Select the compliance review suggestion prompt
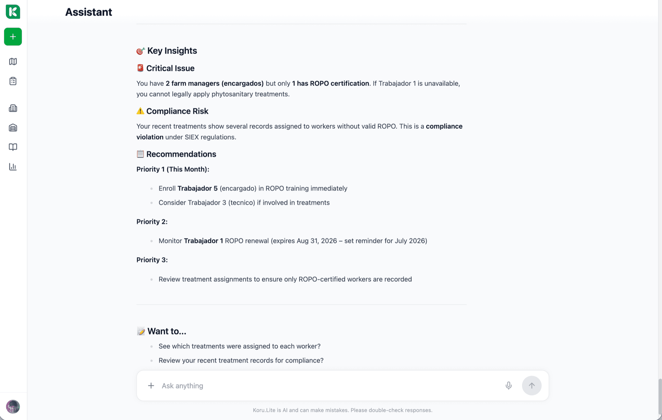662x420 pixels. tap(241, 360)
